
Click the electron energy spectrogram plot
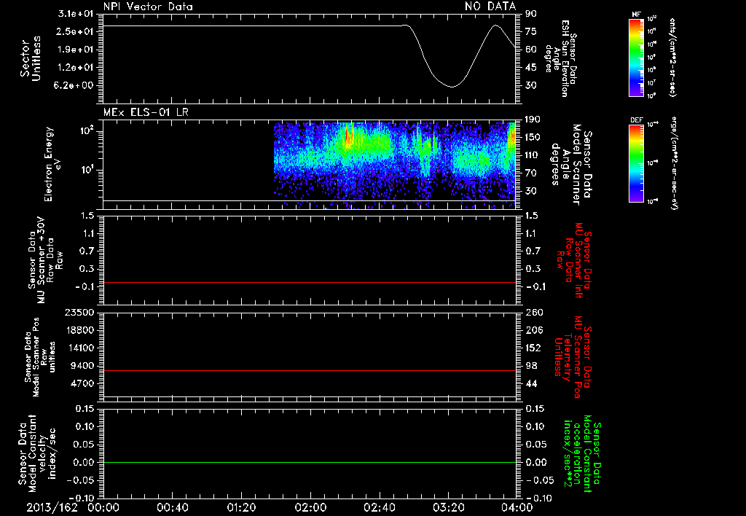395,164
